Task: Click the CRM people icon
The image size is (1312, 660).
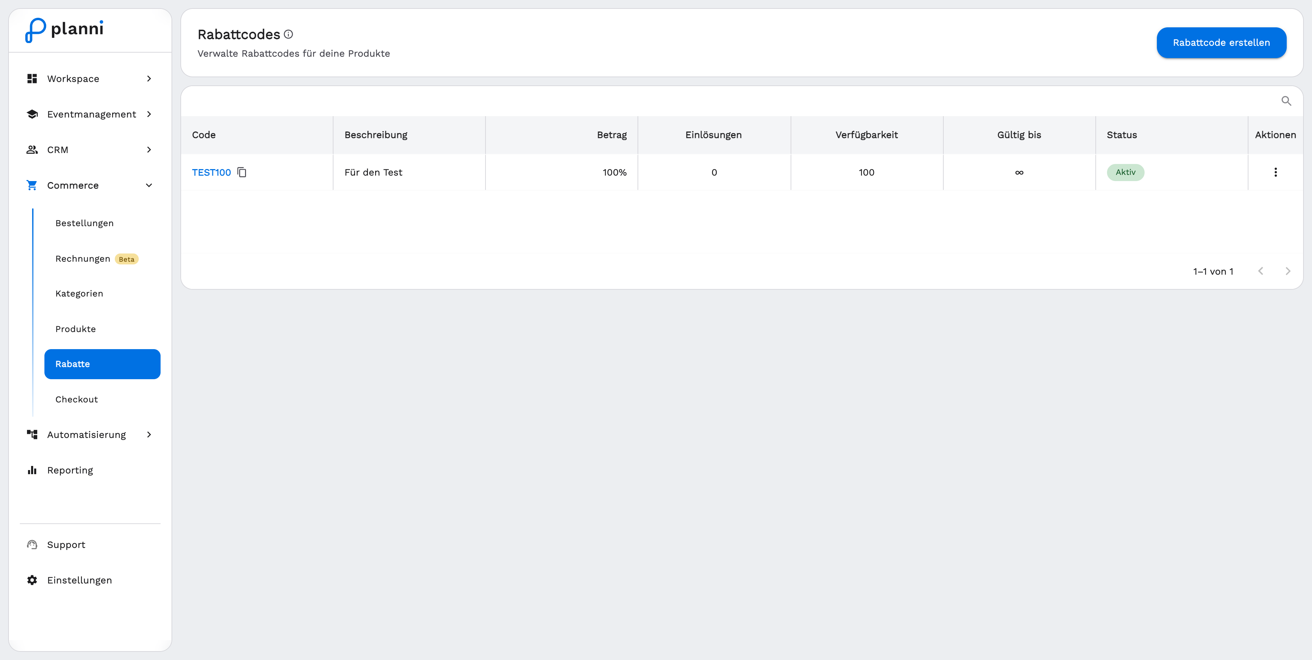Action: tap(32, 150)
